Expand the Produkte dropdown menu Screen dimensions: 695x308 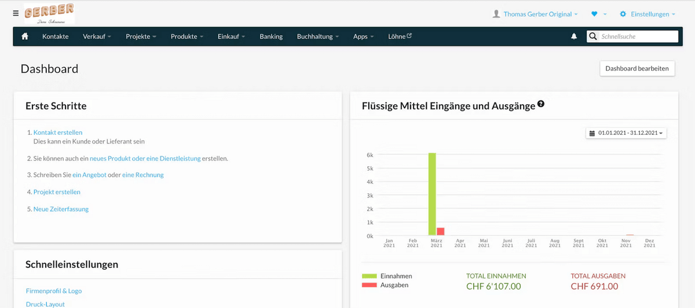(x=186, y=36)
